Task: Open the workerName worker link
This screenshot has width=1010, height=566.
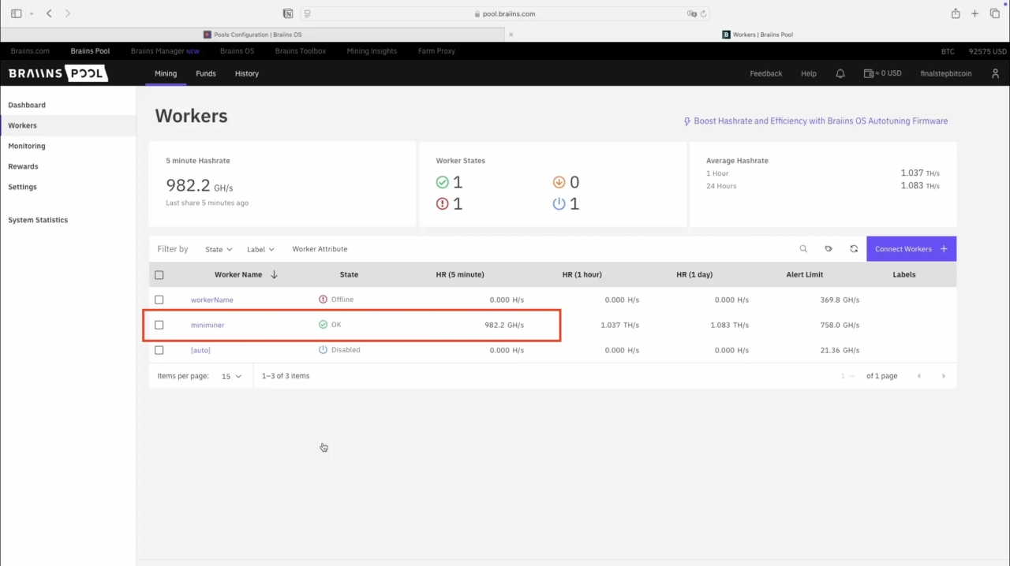Action: pyautogui.click(x=211, y=300)
